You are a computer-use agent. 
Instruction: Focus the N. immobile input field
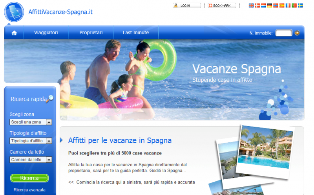click(x=284, y=33)
